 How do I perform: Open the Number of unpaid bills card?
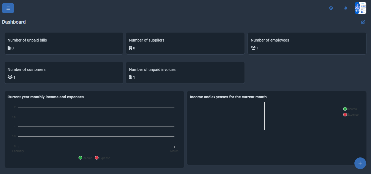point(64,44)
